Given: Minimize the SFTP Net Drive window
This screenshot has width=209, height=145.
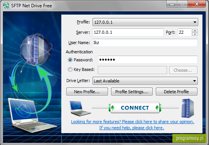Looking at the screenshot, I should tap(172, 4).
